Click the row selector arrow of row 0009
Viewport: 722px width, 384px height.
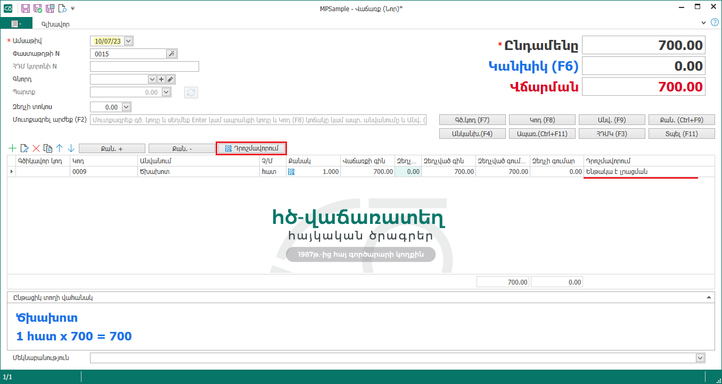[11, 172]
